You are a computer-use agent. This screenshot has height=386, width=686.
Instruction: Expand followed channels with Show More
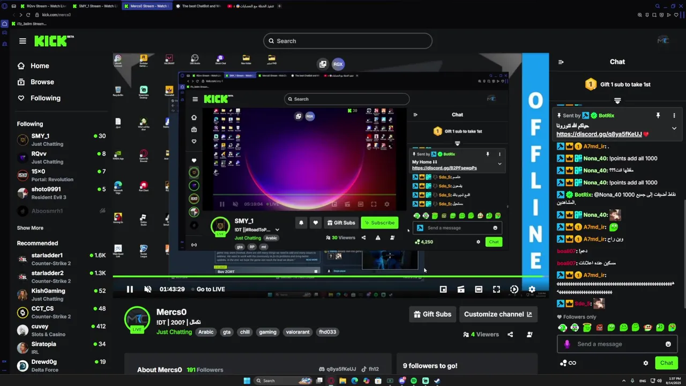tap(30, 228)
